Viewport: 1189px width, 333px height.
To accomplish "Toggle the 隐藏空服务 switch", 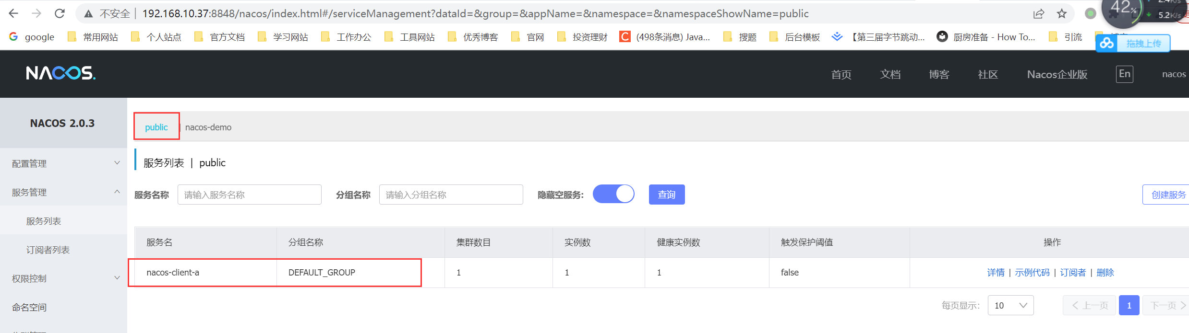I will click(613, 194).
